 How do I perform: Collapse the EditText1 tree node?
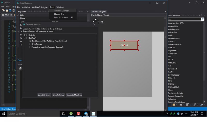tap(25, 38)
